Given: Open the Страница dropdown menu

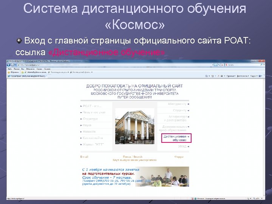Looking at the screenshot, I should tap(231, 76).
